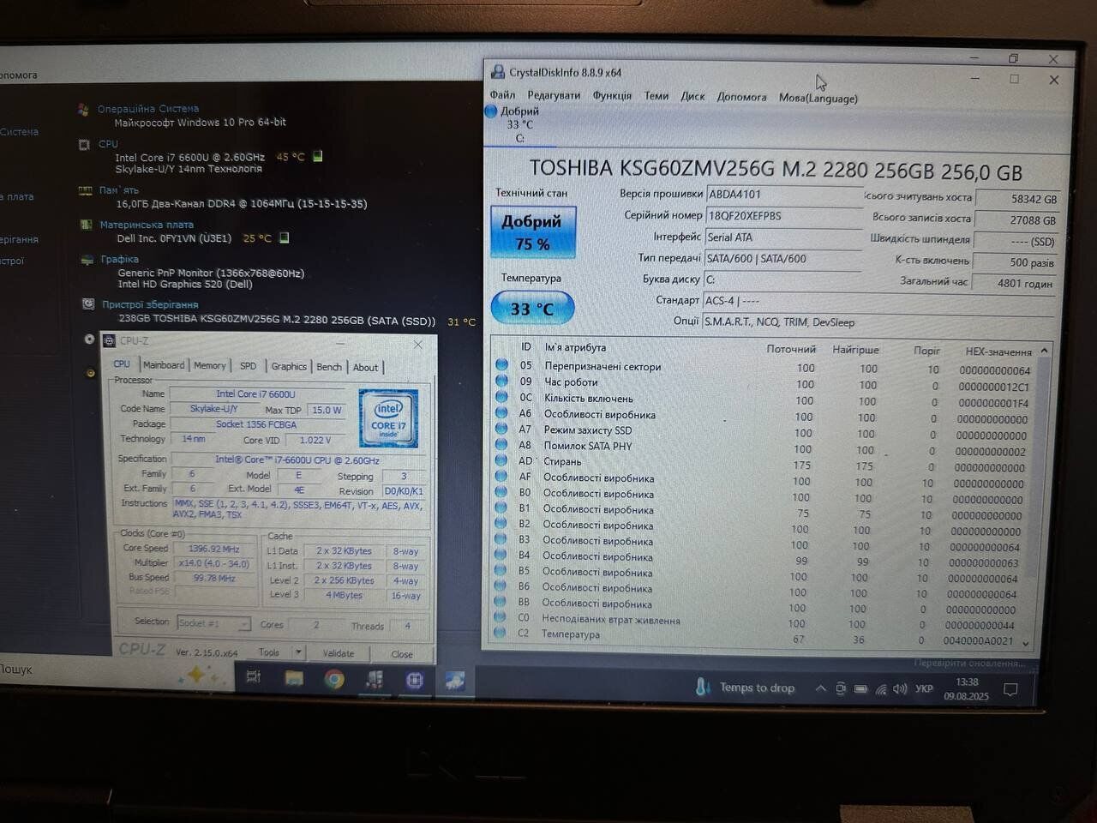Click the Добрий 75 % health status button

[x=532, y=232]
